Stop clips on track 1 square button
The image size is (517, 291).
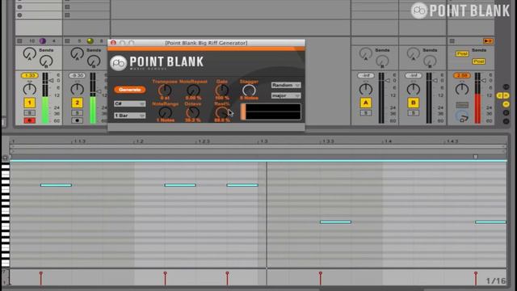point(19,41)
